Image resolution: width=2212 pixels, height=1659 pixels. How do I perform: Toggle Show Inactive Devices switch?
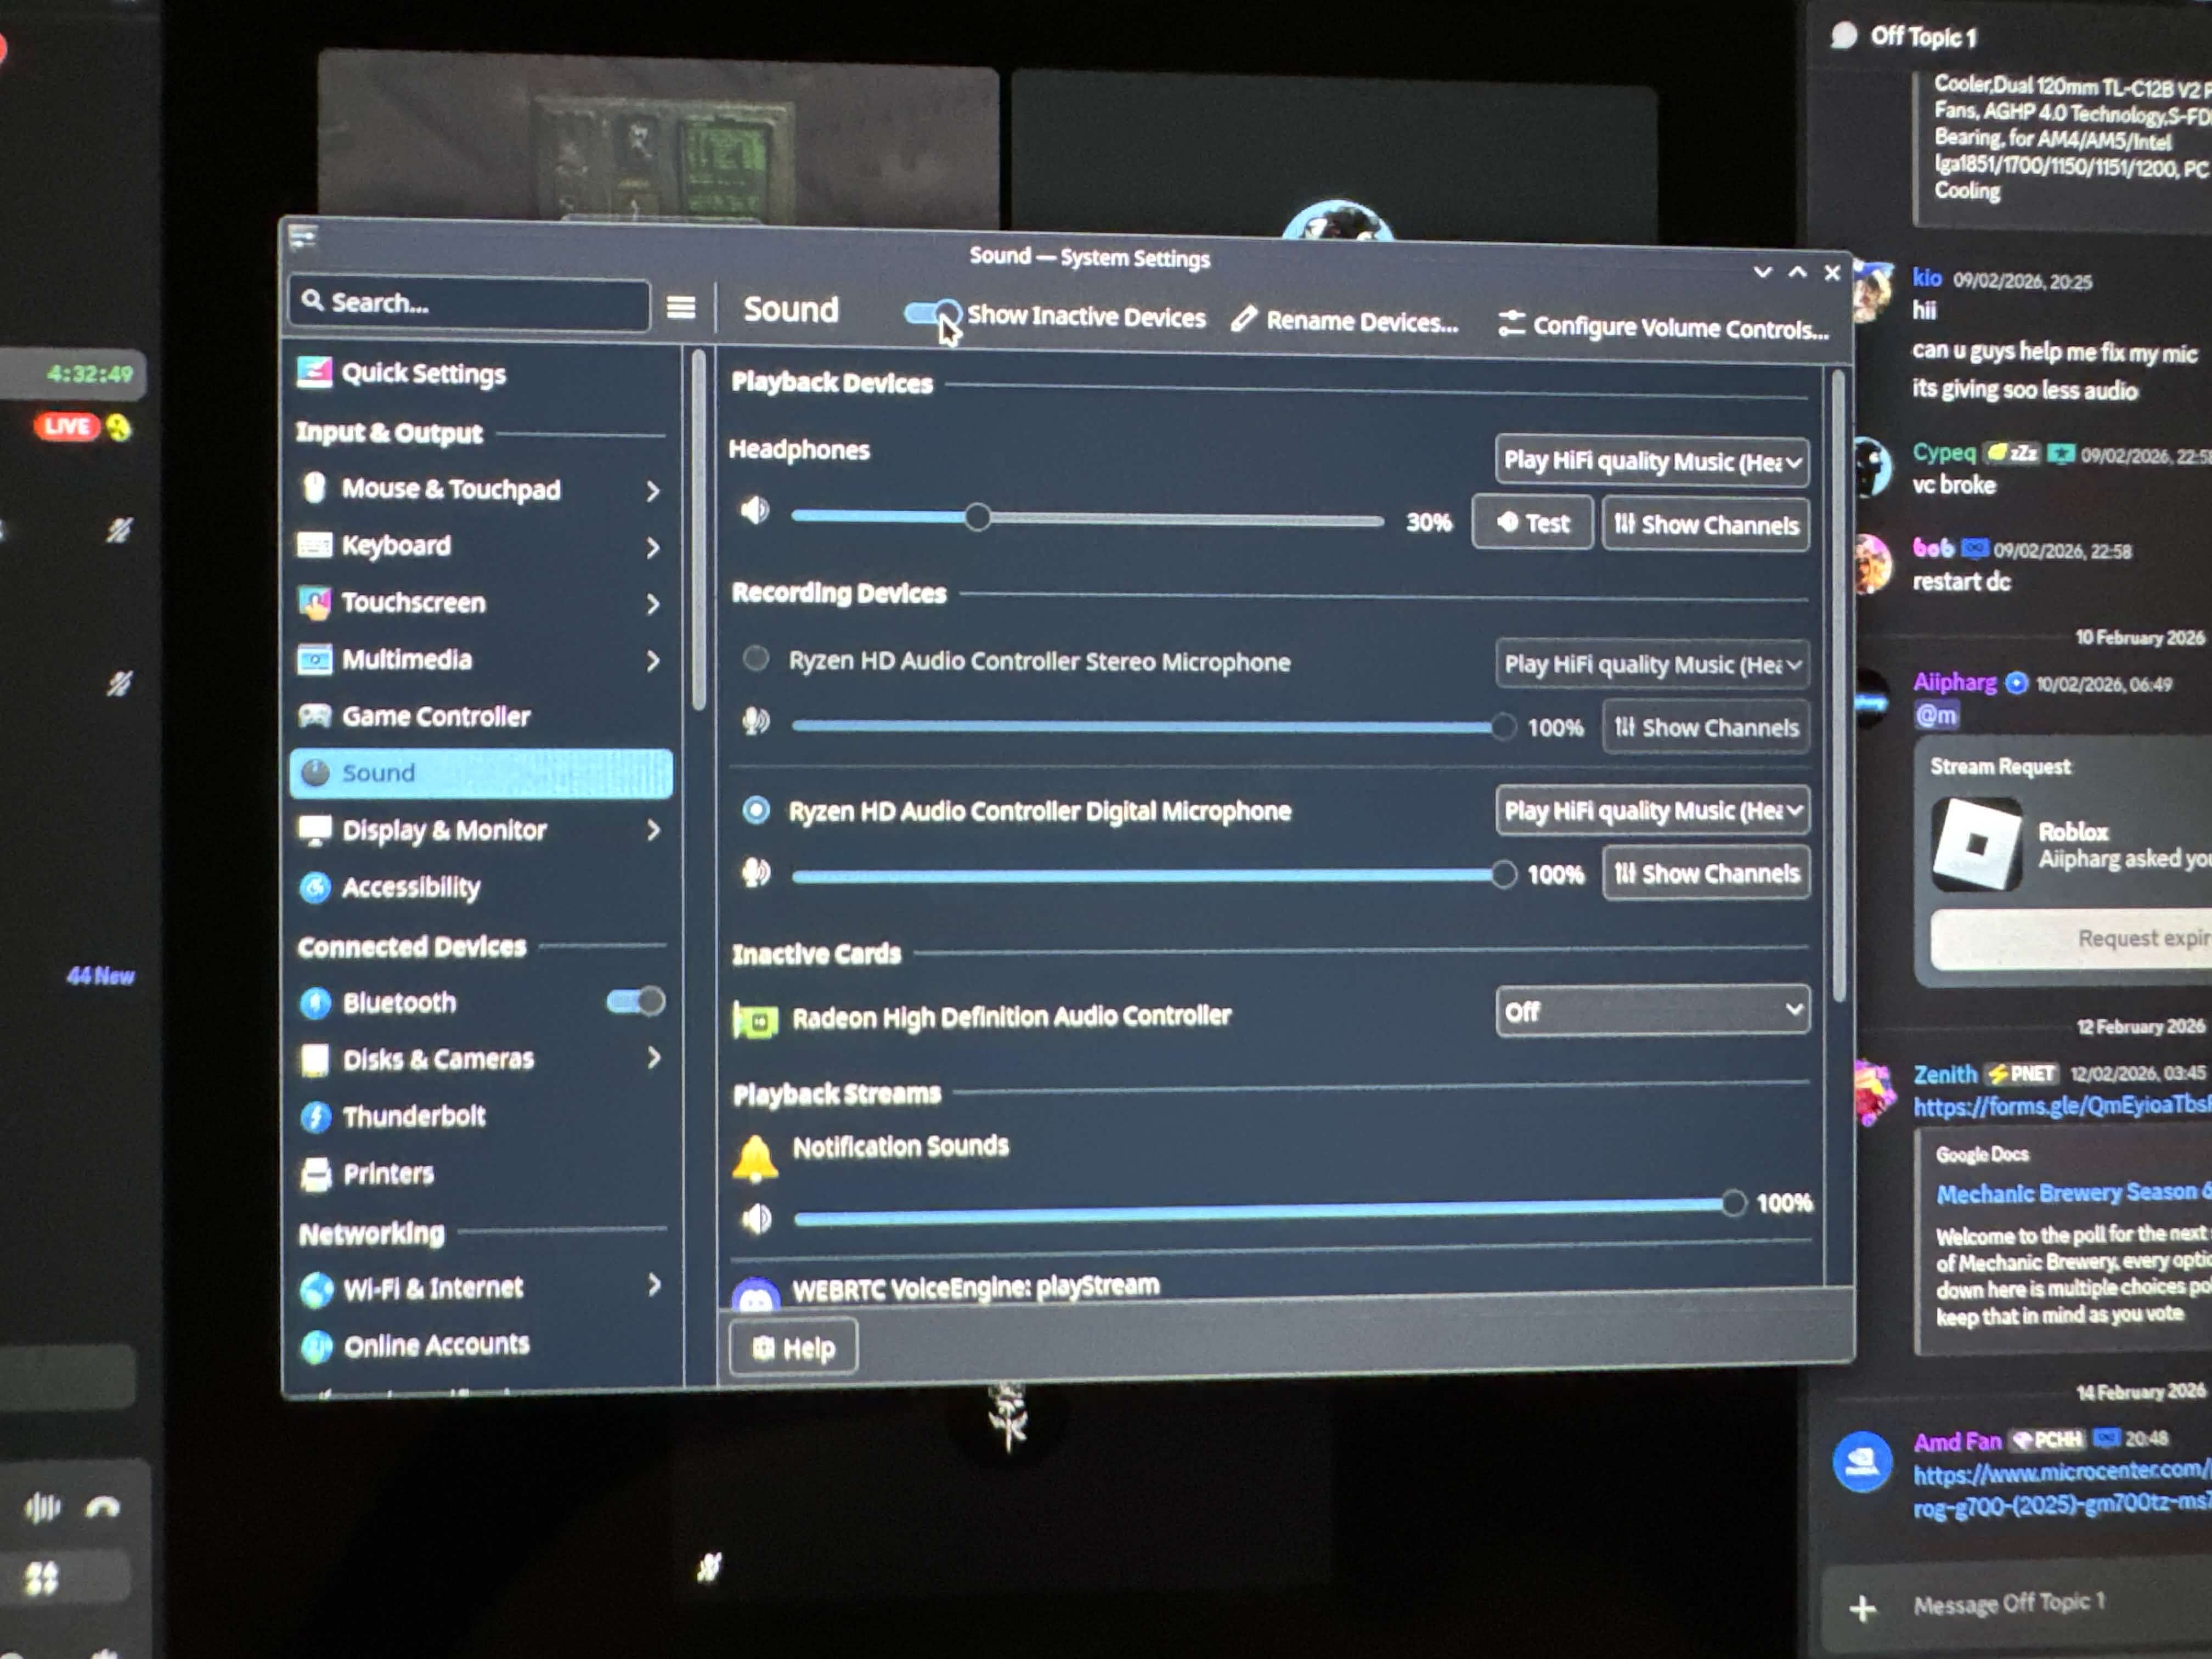(x=932, y=314)
